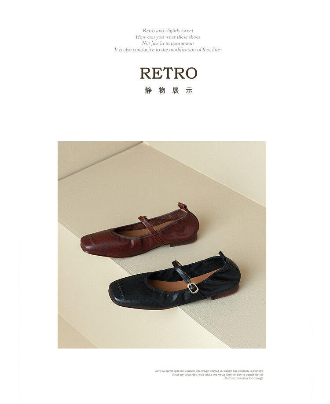Screen dimensions: 330x404
Task: Click the large RETRO heading
Action: (169, 73)
